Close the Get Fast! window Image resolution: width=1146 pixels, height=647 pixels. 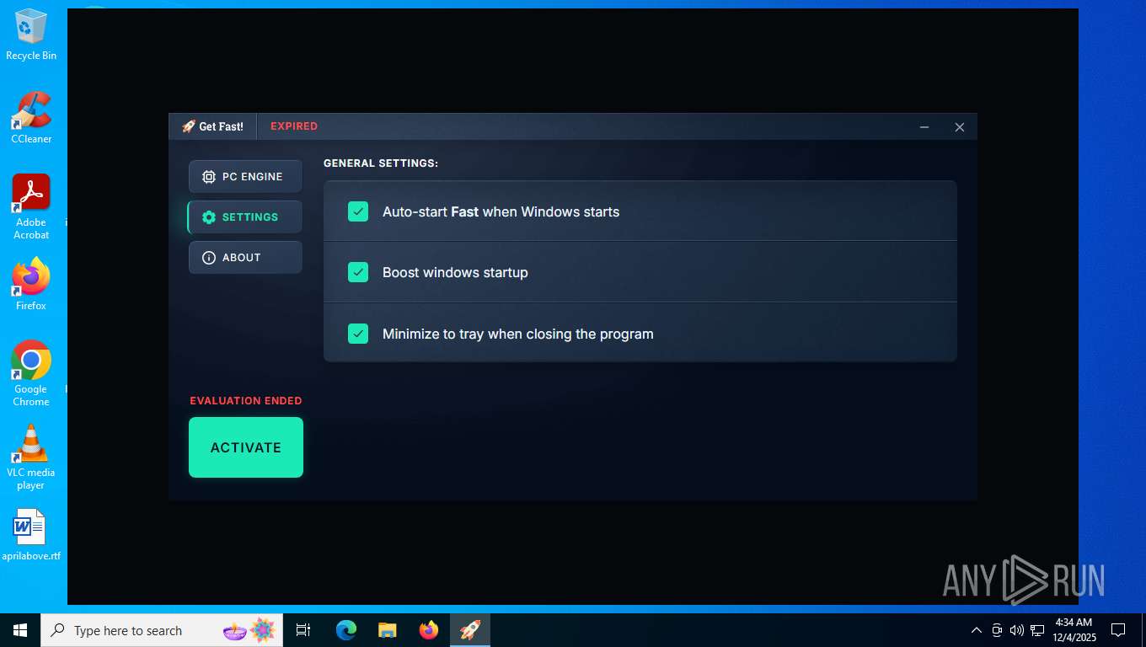pos(960,127)
